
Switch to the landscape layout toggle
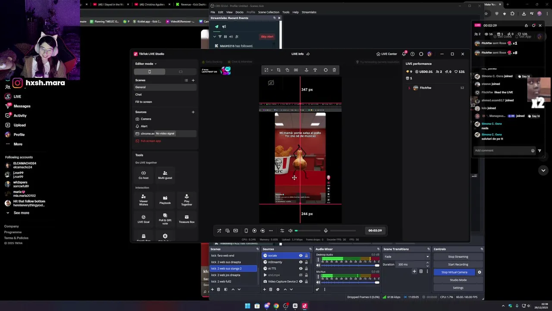(x=180, y=72)
